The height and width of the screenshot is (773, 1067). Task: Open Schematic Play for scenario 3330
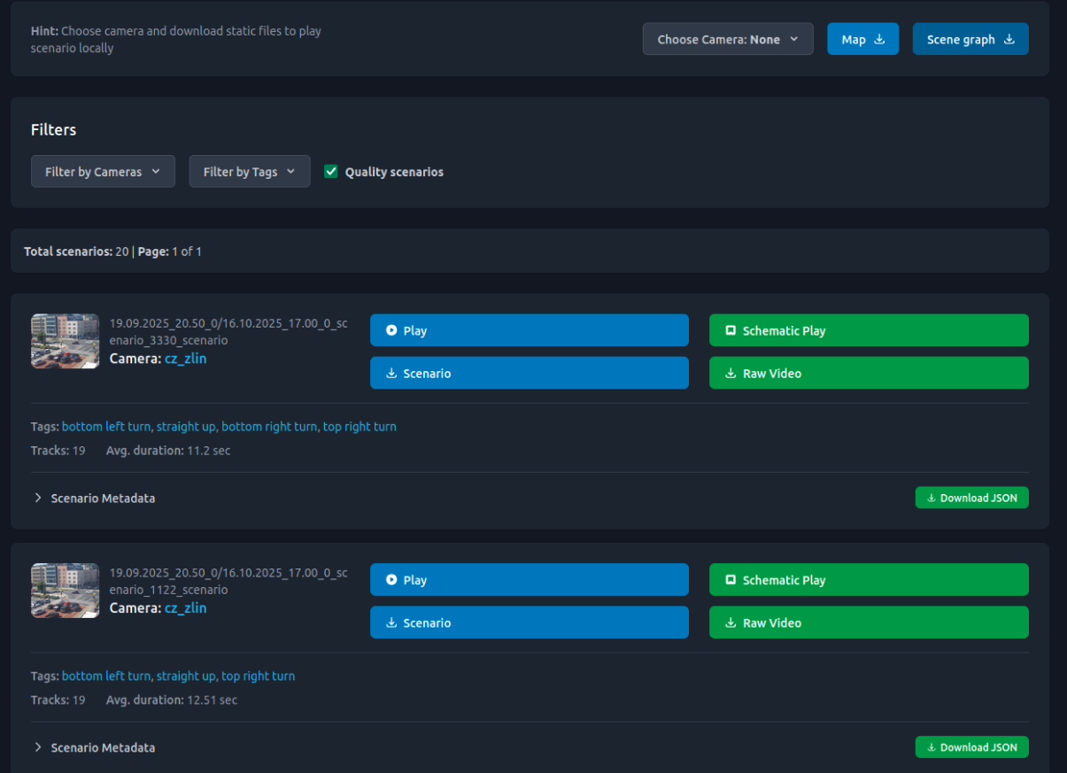pos(868,330)
